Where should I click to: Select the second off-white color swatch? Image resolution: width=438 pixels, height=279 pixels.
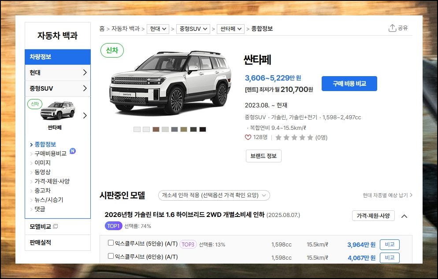(x=146, y=129)
